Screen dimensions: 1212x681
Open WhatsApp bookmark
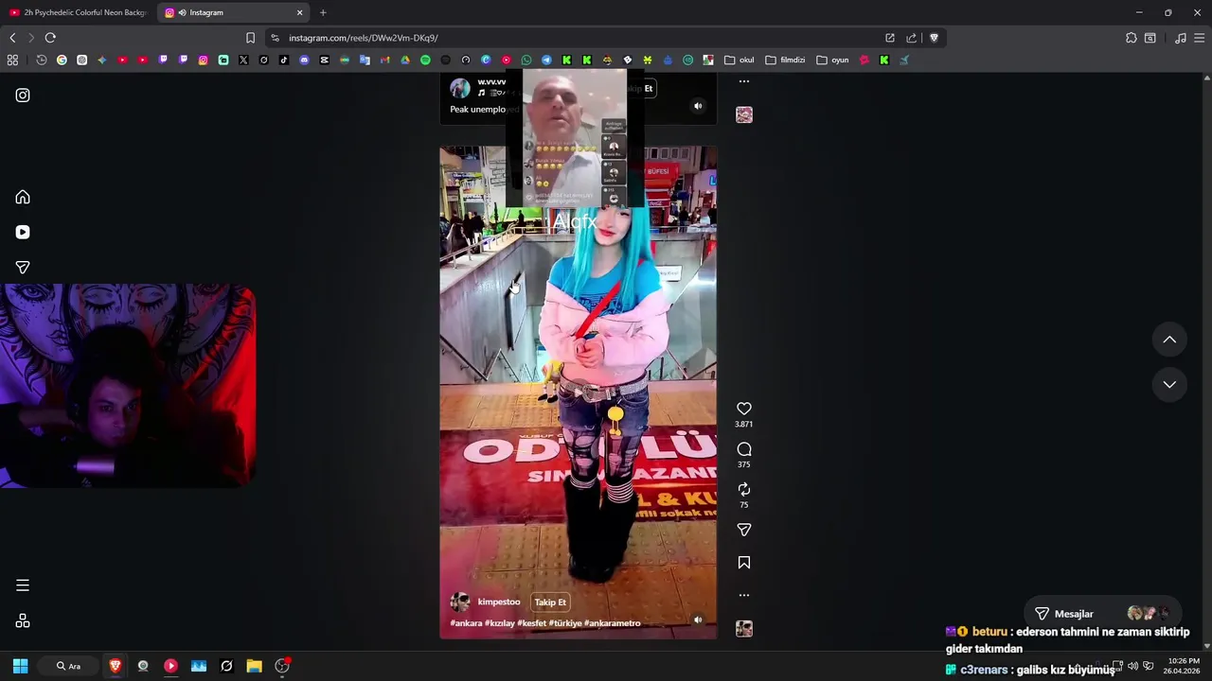(x=526, y=60)
